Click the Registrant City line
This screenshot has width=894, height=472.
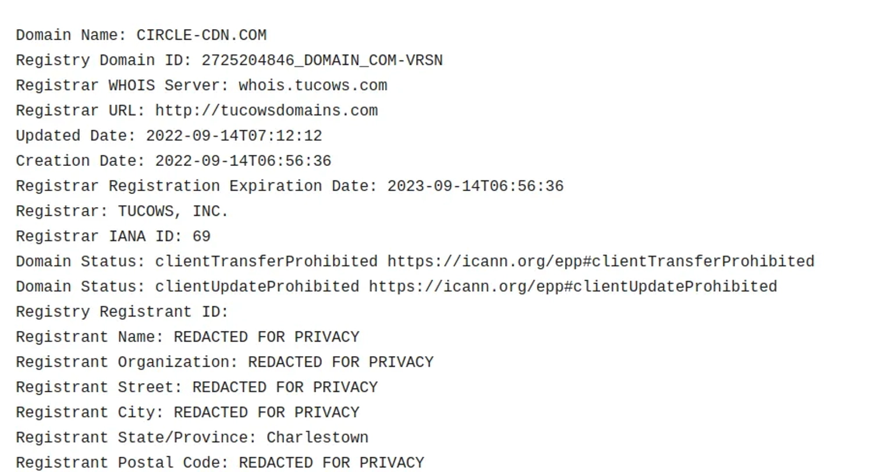(187, 412)
